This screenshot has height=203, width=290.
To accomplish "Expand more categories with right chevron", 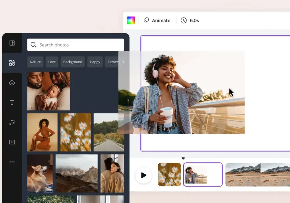I will click(x=123, y=62).
